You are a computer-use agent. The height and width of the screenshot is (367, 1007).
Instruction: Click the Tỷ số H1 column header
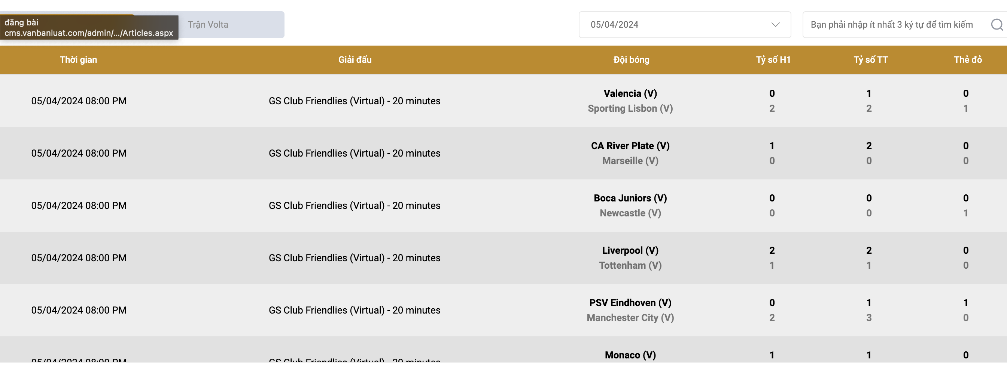(773, 60)
